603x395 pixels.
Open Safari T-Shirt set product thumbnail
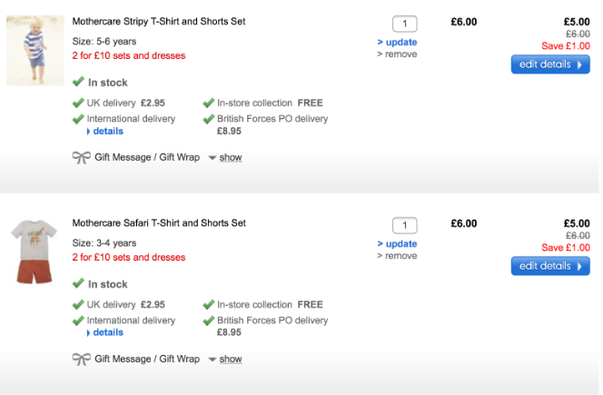click(x=35, y=252)
